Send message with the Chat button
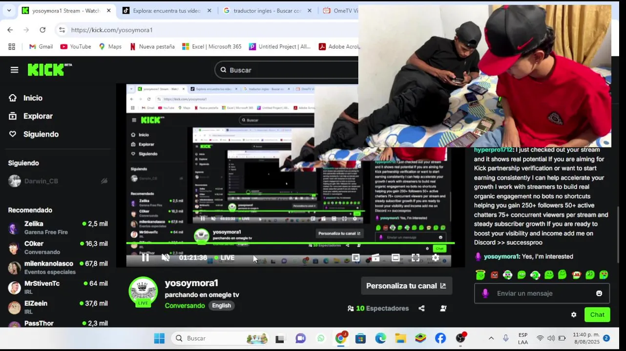626x351 pixels. (597, 315)
